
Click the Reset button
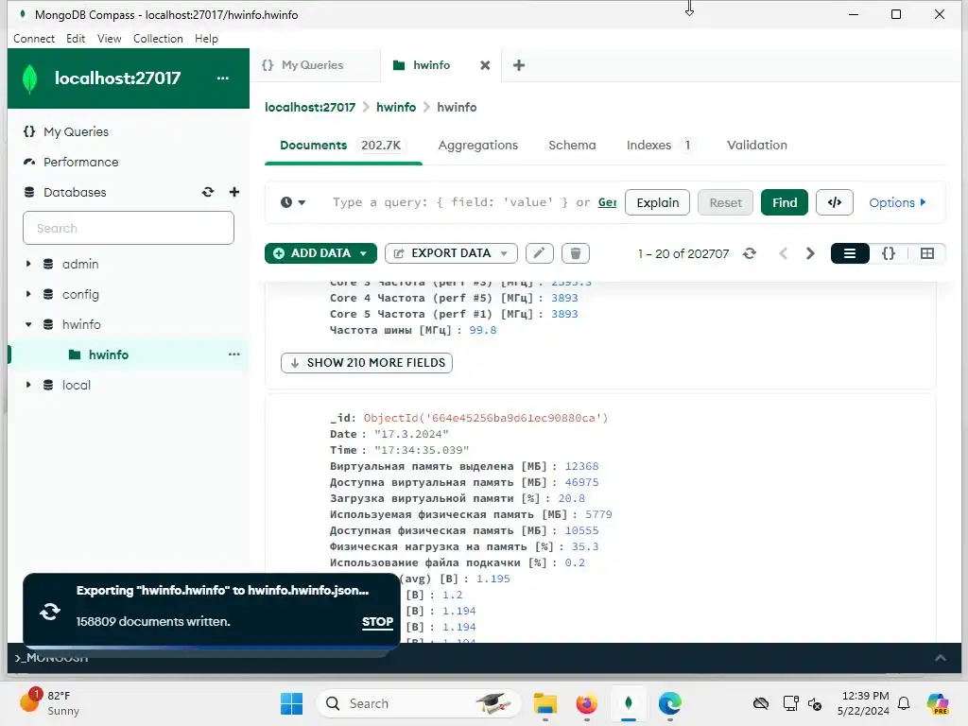pyautogui.click(x=725, y=202)
